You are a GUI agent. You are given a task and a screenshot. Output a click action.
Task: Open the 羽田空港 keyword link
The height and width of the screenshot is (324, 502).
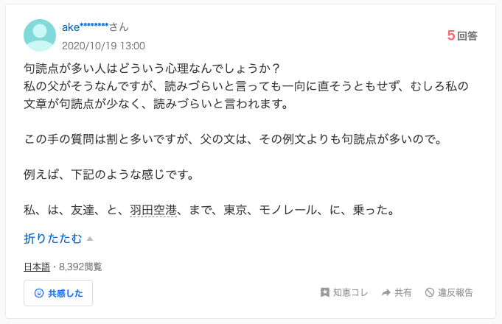click(x=153, y=211)
